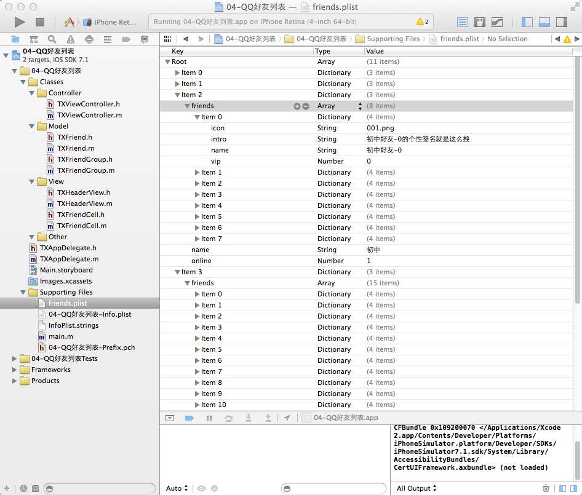
Task: Collapse top-level Item 2 dictionary
Action: tap(177, 95)
